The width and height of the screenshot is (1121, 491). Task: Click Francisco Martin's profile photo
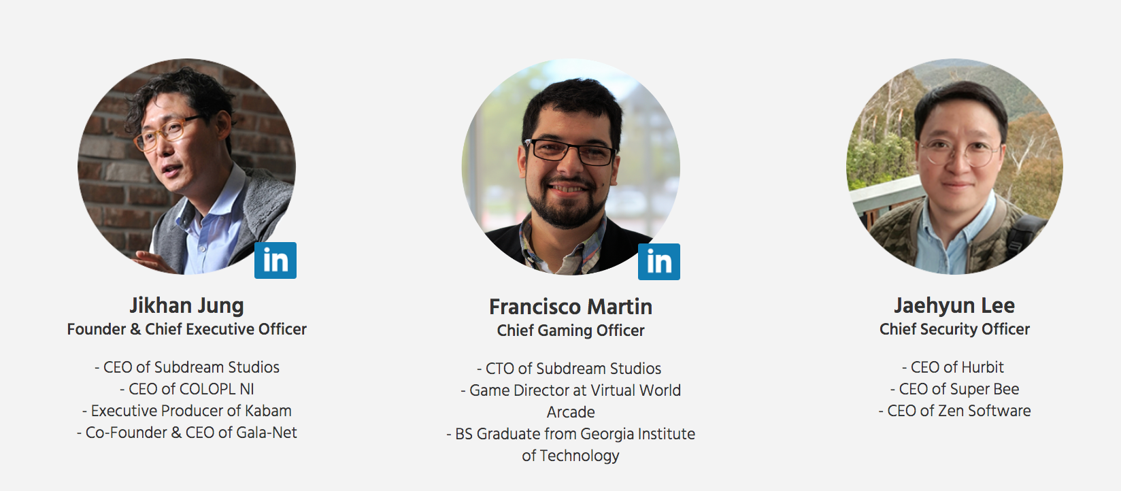(571, 167)
